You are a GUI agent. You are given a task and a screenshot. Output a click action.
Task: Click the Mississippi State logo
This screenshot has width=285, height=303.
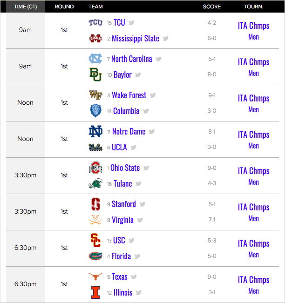pyautogui.click(x=95, y=39)
